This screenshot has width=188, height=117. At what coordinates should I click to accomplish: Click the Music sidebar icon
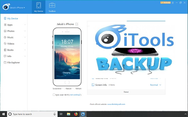click(5, 37)
